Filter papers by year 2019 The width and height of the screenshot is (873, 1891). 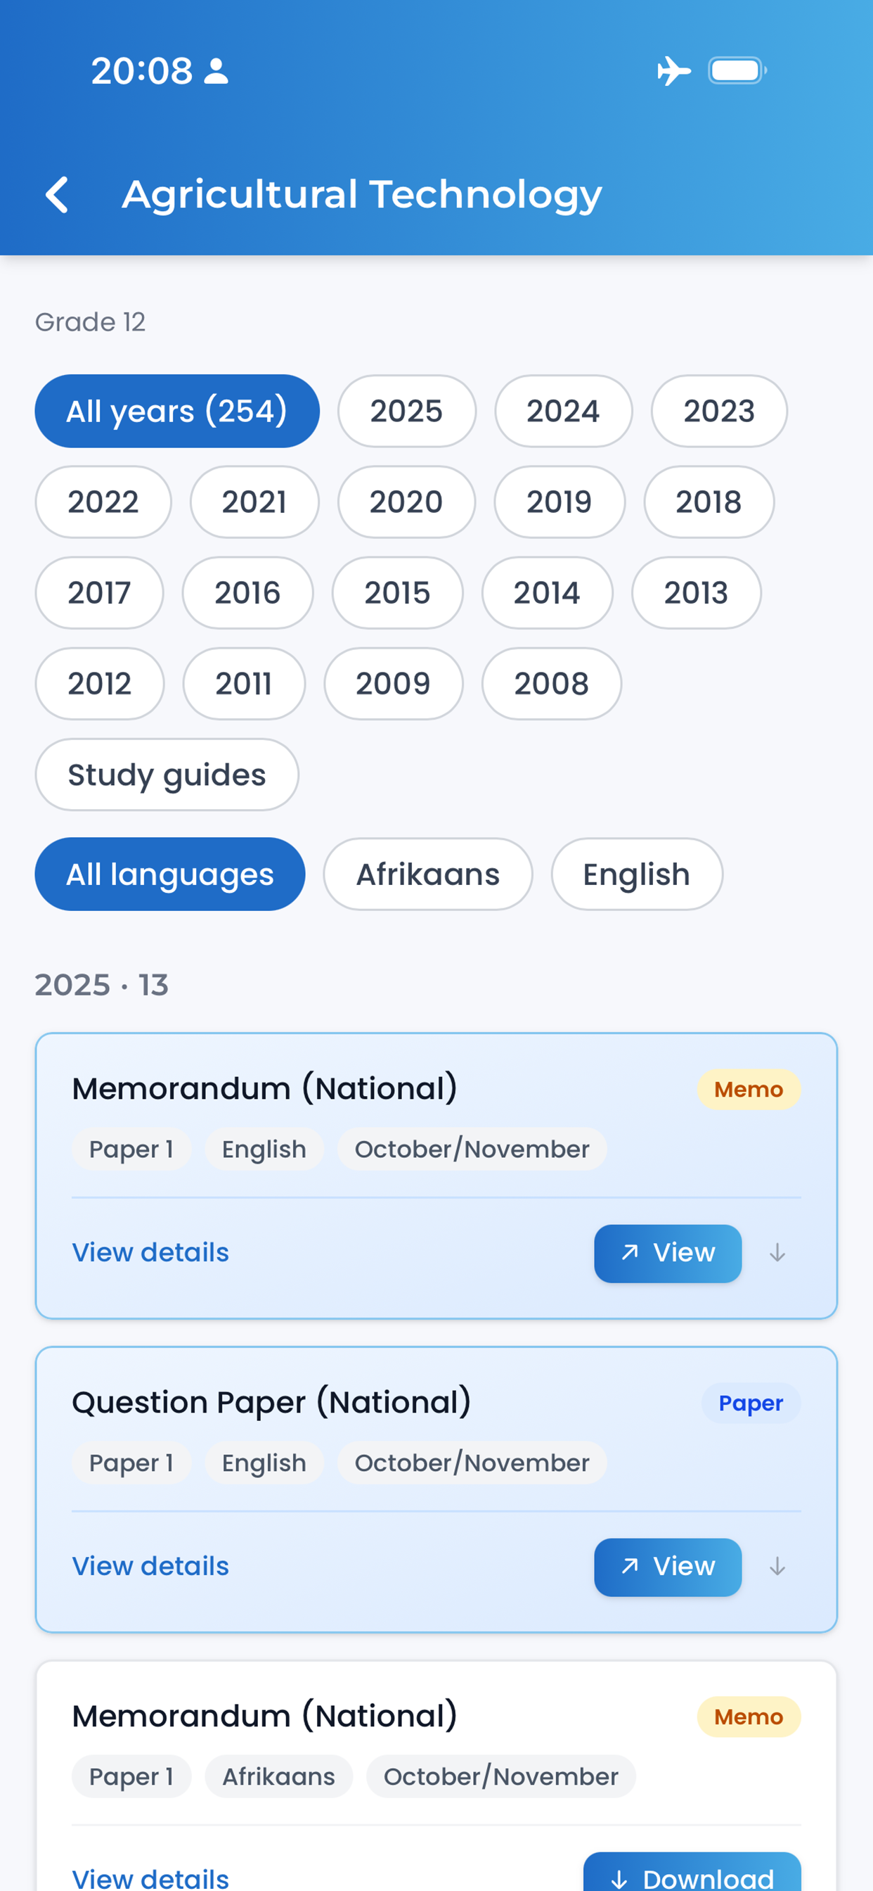559,502
